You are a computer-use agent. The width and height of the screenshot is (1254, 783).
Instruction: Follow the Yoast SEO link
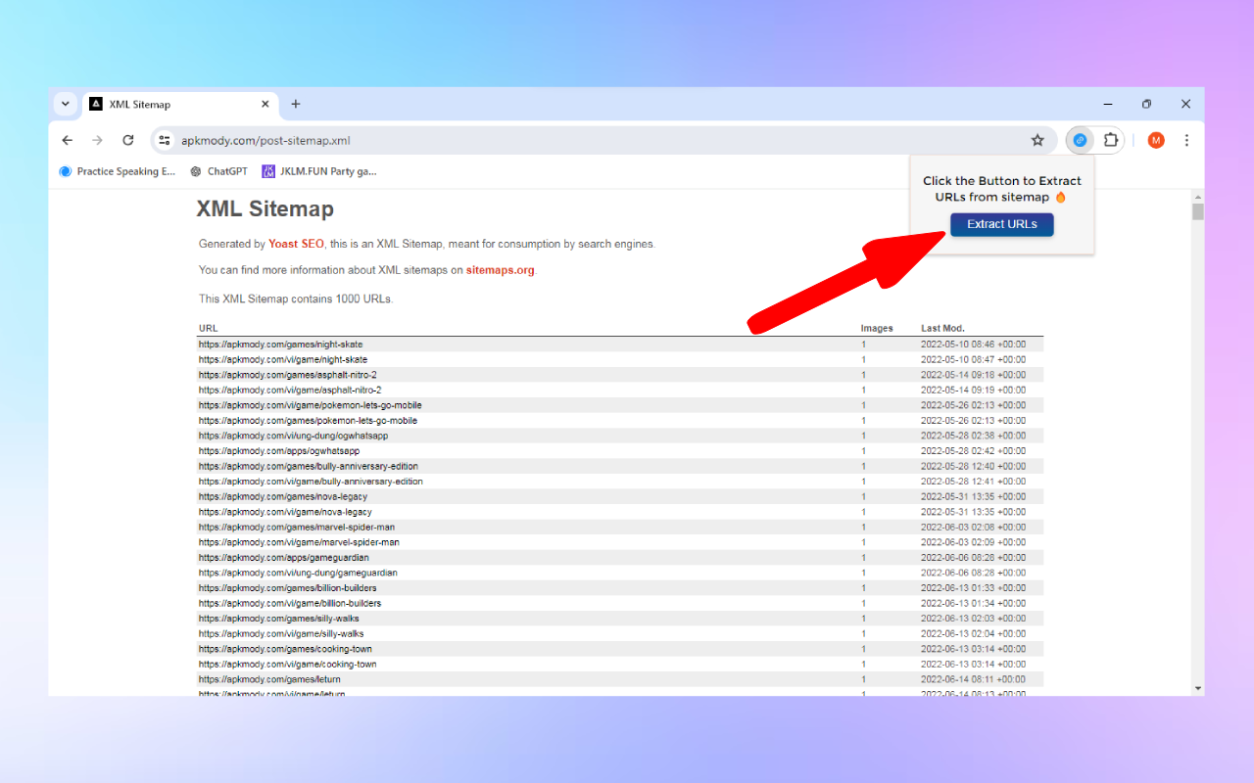click(296, 244)
